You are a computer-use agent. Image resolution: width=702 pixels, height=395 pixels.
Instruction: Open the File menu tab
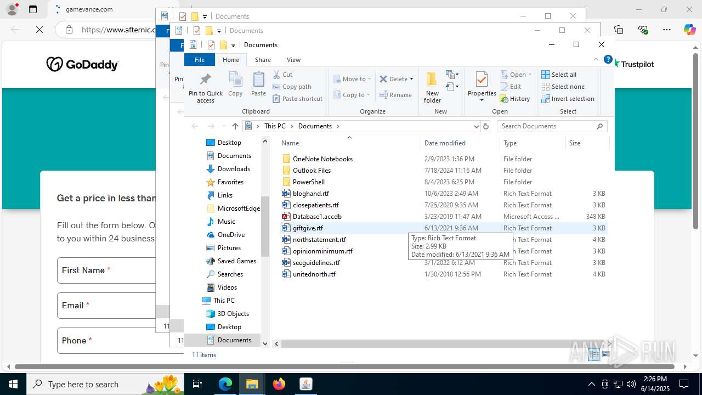point(200,60)
